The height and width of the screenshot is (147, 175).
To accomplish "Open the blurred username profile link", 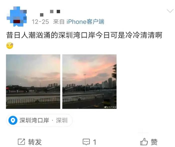I will pyautogui.click(x=50, y=13).
